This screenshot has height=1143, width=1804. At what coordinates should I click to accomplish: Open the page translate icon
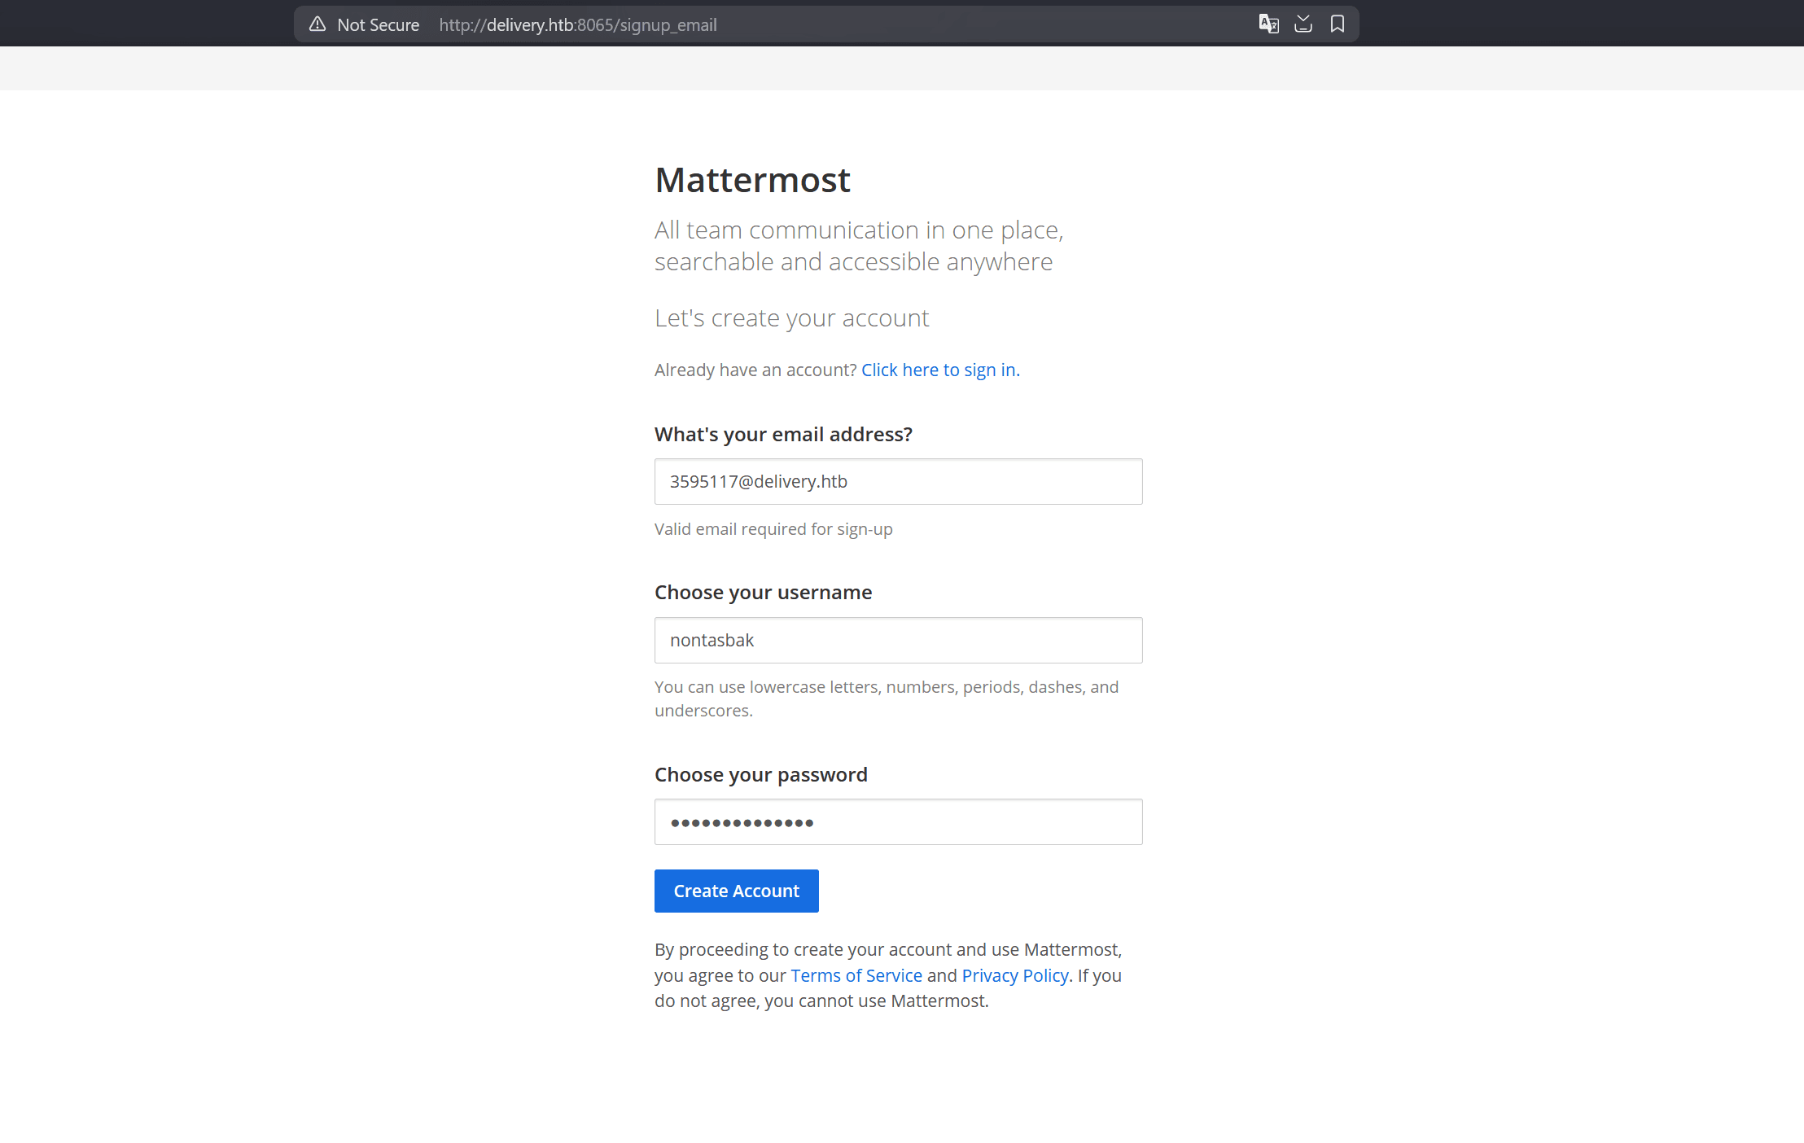pyautogui.click(x=1268, y=24)
